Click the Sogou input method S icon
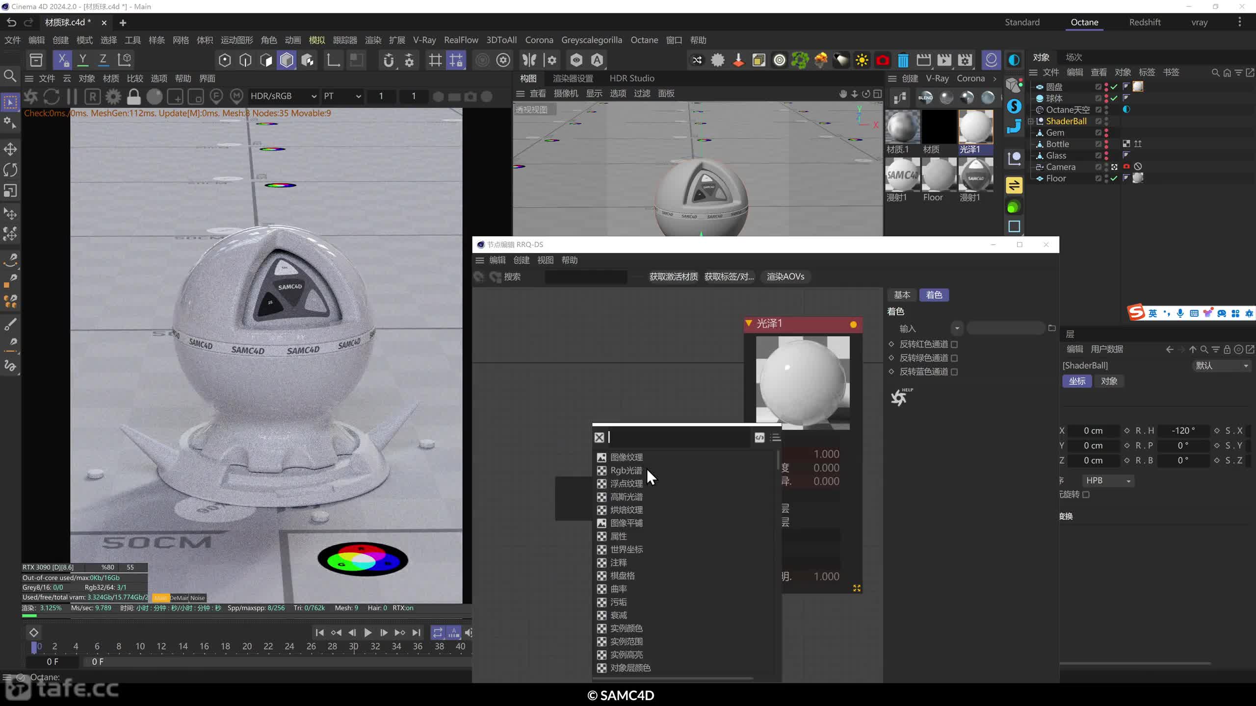 click(1136, 312)
